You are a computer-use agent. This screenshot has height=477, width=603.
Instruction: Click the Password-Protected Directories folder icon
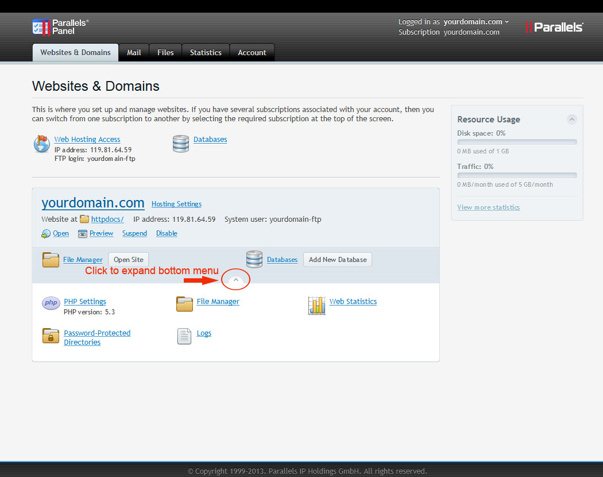[51, 336]
